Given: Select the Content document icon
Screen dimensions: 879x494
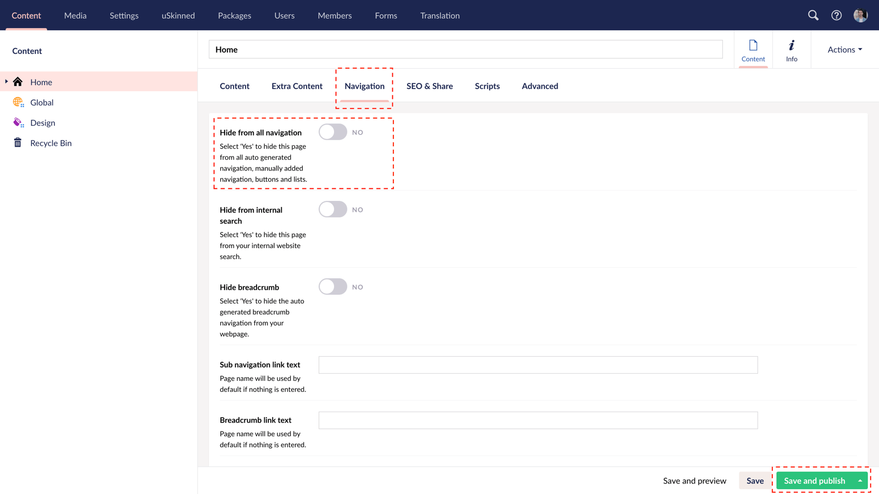Looking at the screenshot, I should point(753,49).
